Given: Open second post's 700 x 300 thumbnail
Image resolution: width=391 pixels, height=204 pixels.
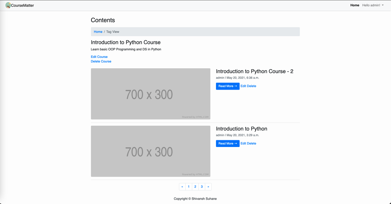Looking at the screenshot, I should click(x=151, y=151).
